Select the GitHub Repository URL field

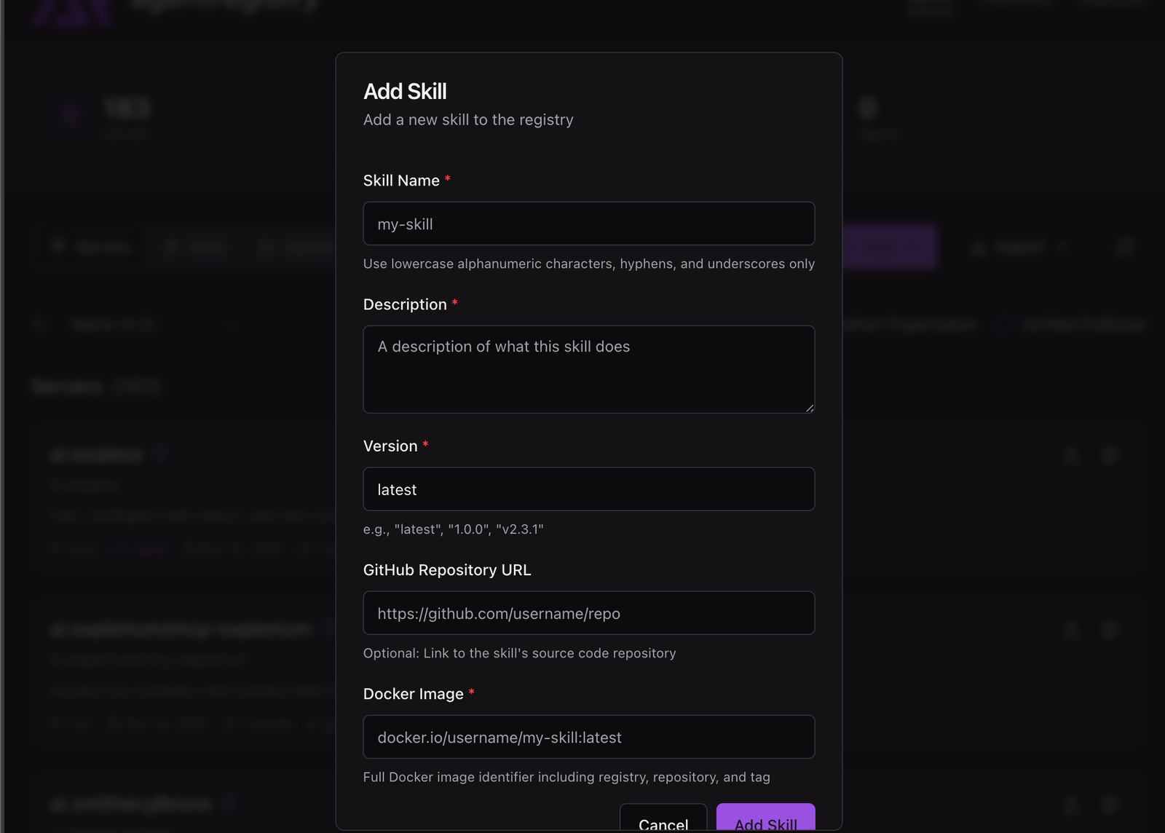pos(588,613)
